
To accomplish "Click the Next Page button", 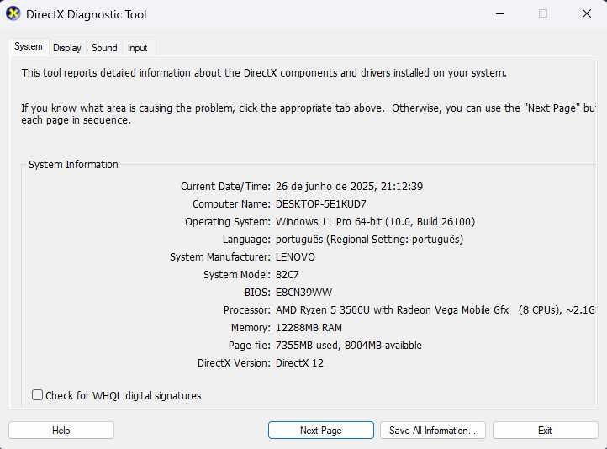I will [321, 431].
